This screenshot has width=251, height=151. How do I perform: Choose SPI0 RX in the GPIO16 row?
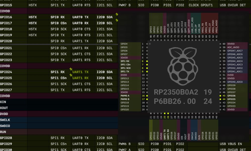click(x=57, y=17)
